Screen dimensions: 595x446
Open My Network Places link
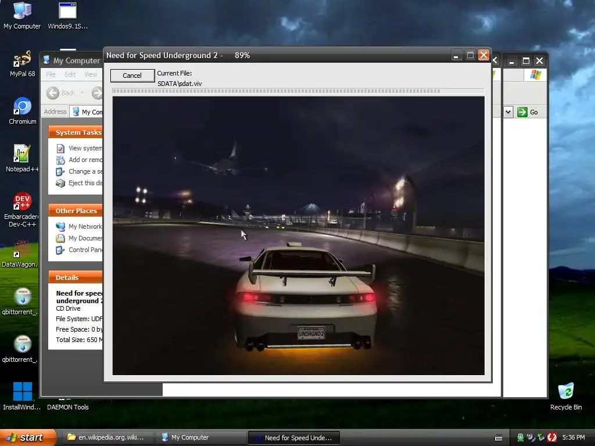[x=80, y=226]
